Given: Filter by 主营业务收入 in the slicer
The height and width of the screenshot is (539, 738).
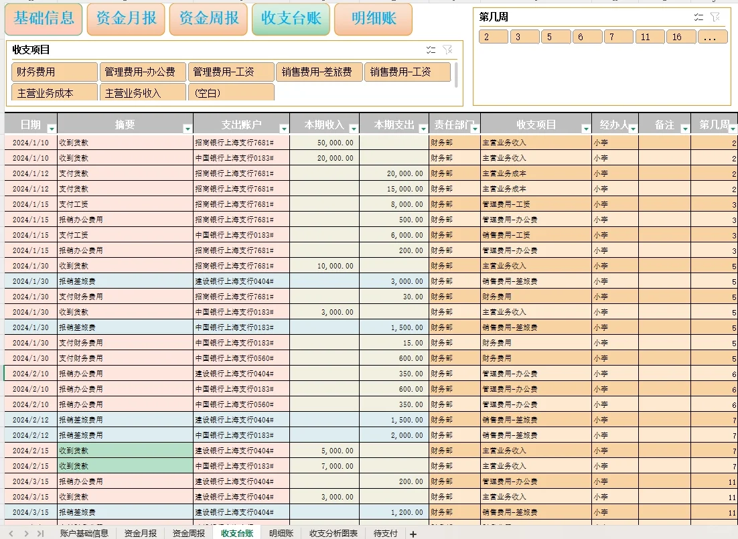Looking at the screenshot, I should point(143,92).
